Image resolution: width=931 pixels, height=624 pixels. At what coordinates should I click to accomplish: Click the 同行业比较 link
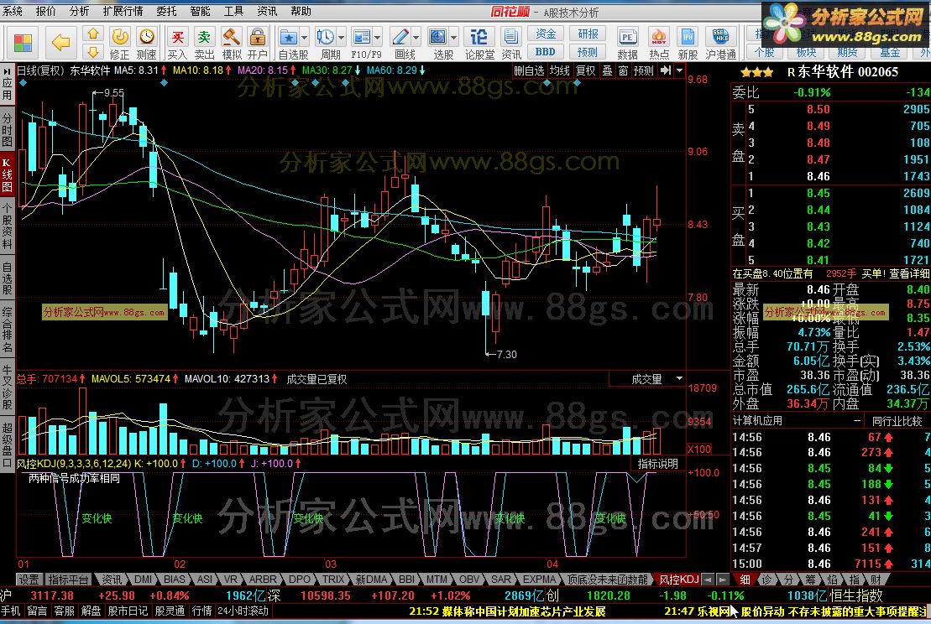897,421
